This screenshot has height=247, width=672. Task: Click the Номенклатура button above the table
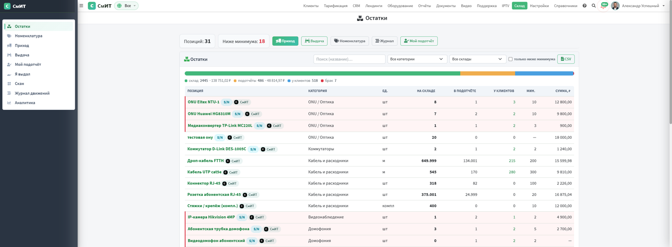(x=349, y=41)
